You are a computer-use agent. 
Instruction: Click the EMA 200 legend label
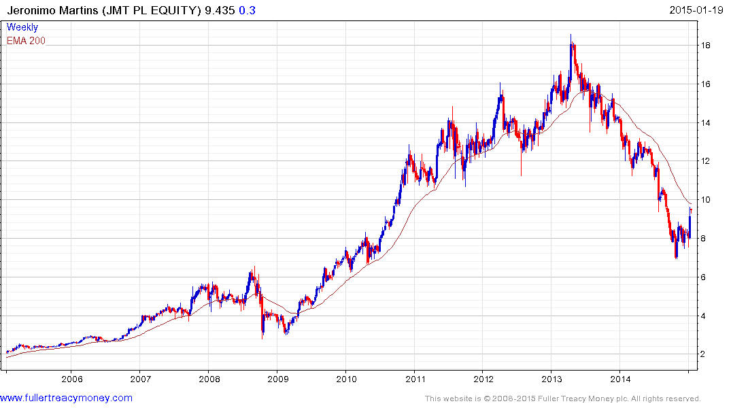[x=26, y=41]
